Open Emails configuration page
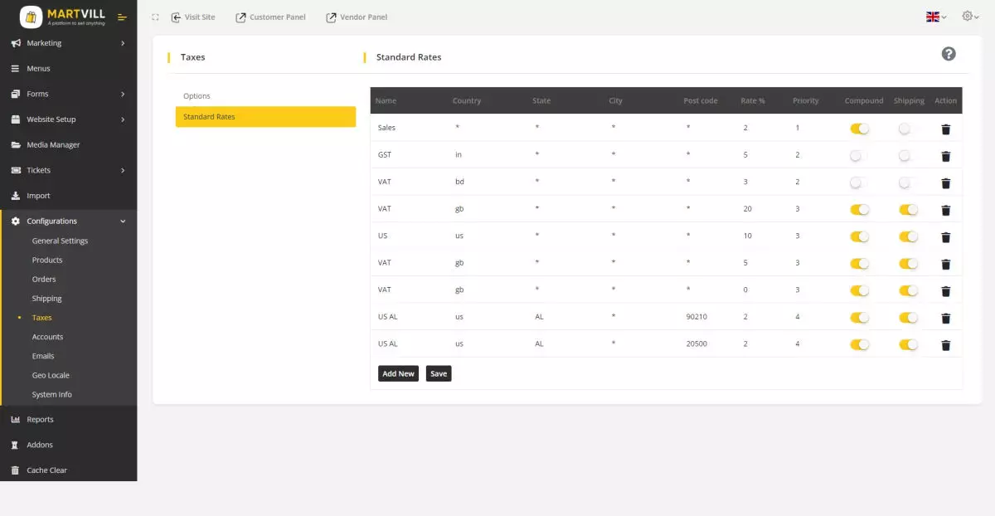This screenshot has height=516, width=995. [x=43, y=356]
